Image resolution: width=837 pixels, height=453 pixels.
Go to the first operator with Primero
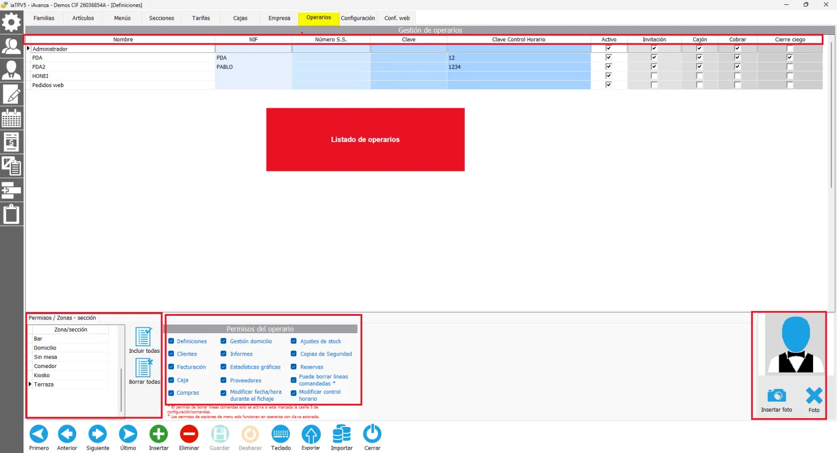click(x=39, y=434)
